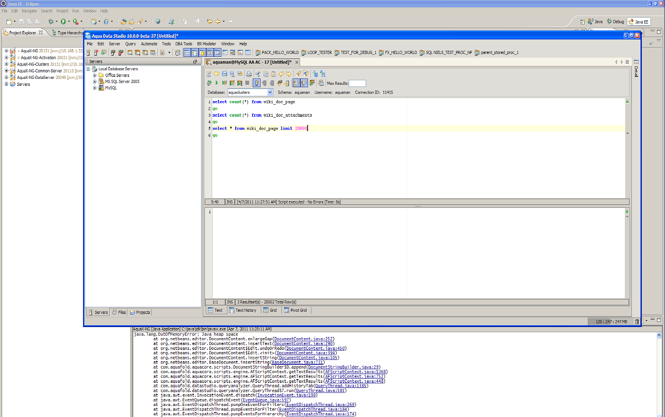This screenshot has height=417, width=665.
Task: Expand the MySQL server node
Action: (x=95, y=88)
